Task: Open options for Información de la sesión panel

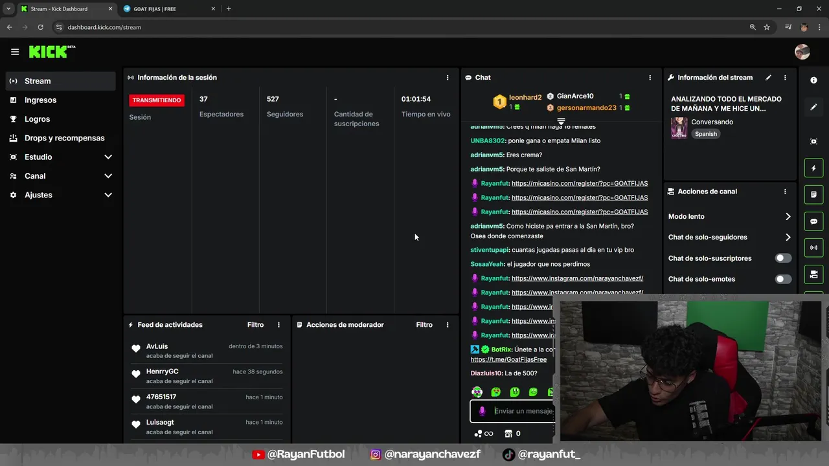Action: point(447,78)
